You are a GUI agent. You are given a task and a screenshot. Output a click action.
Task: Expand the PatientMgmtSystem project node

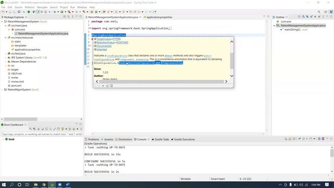[x=2, y=89]
